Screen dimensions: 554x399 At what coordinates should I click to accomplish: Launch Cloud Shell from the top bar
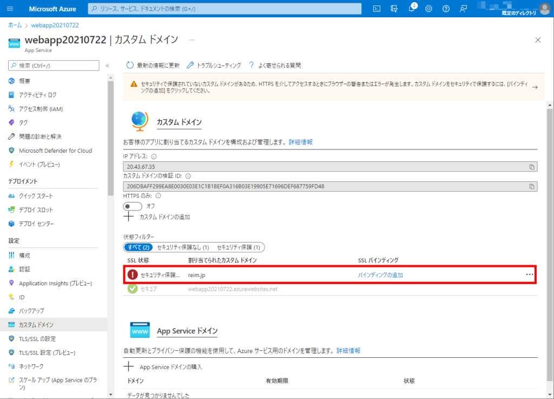377,9
